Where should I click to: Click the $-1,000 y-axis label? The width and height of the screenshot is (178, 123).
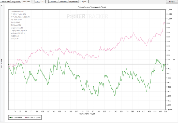[x=169, y=110]
